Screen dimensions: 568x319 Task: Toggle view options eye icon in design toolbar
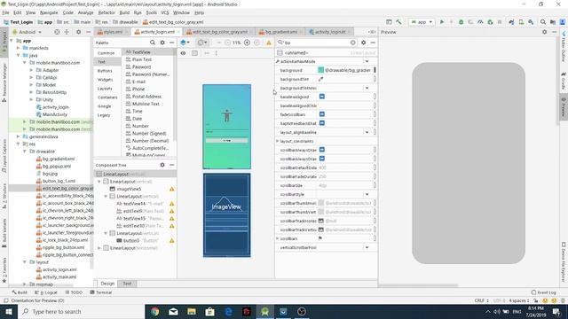[184, 53]
